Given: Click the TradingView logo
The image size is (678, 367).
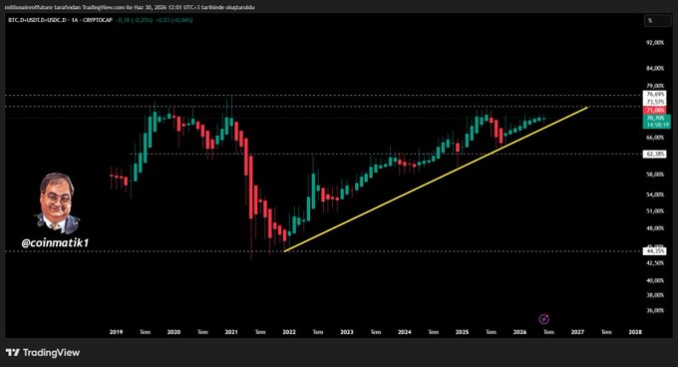Looking at the screenshot, I should (x=43, y=352).
